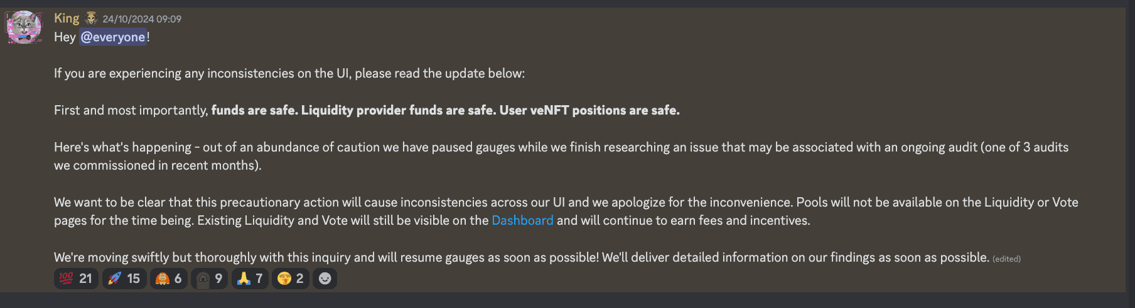Click the (edited) label

pos(1006,259)
